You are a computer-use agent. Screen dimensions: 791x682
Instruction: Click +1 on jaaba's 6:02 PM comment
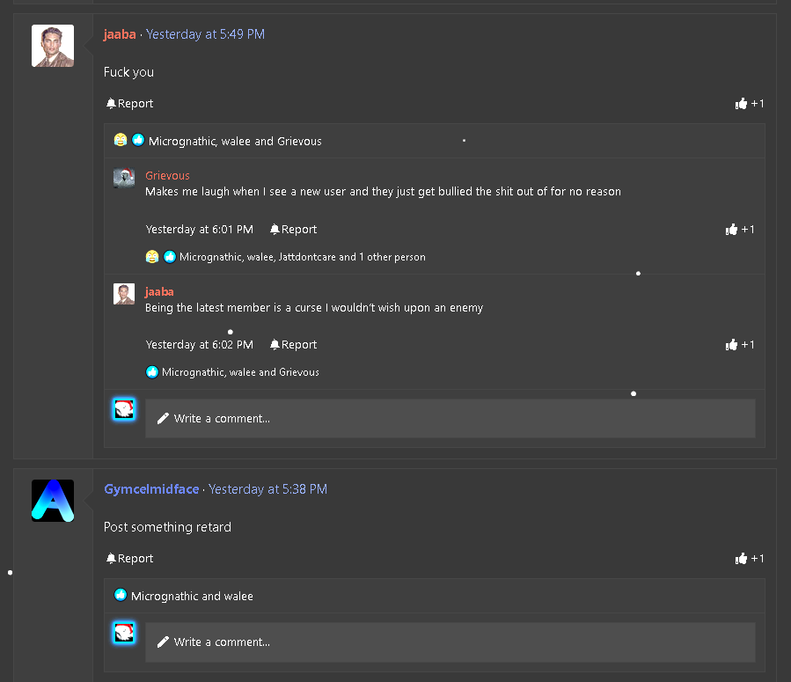(740, 345)
